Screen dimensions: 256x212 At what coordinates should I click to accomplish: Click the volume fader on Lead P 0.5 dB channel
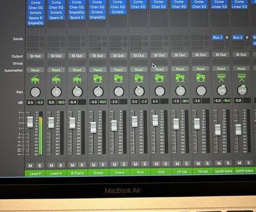(x=30, y=122)
